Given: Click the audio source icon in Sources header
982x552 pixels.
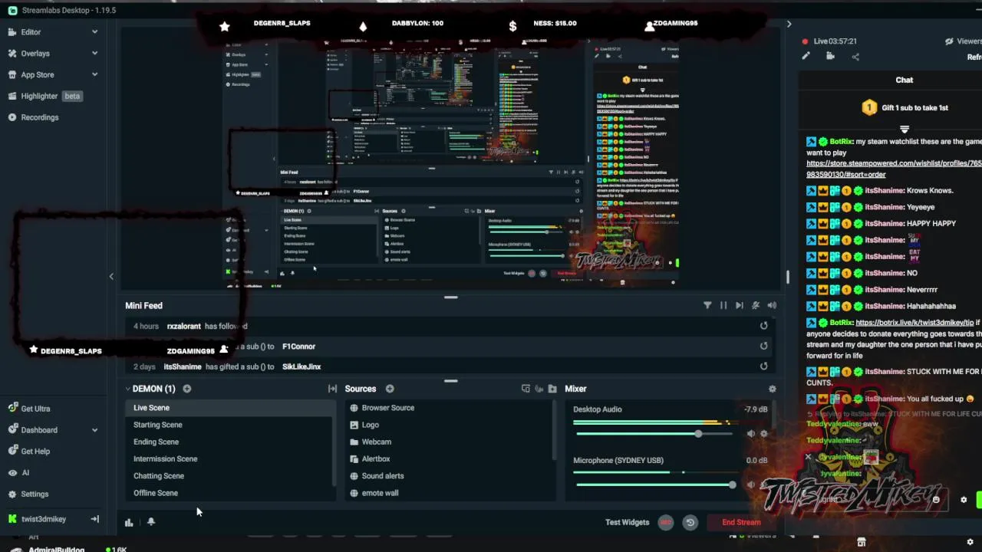Looking at the screenshot, I should 539,389.
